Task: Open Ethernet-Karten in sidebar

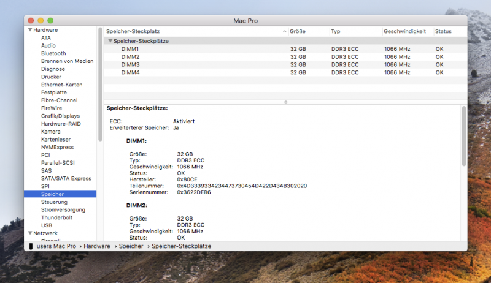Action: point(61,85)
